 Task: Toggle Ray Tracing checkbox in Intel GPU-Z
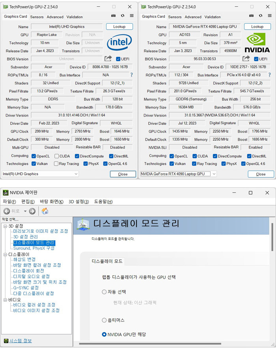pyautogui.click(x=56, y=164)
